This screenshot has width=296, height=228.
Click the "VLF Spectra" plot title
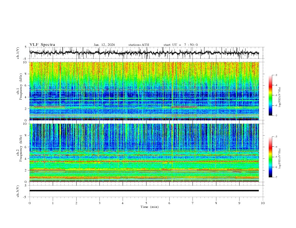42,45
